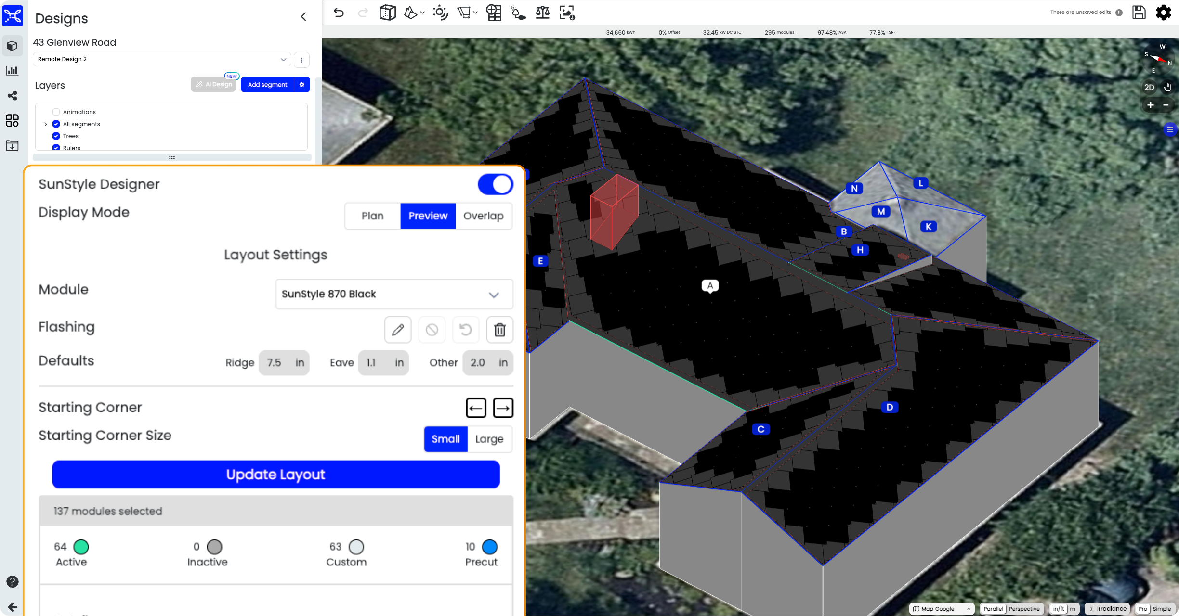Switch display mode to Overlap
This screenshot has height=616, width=1179.
pos(483,216)
